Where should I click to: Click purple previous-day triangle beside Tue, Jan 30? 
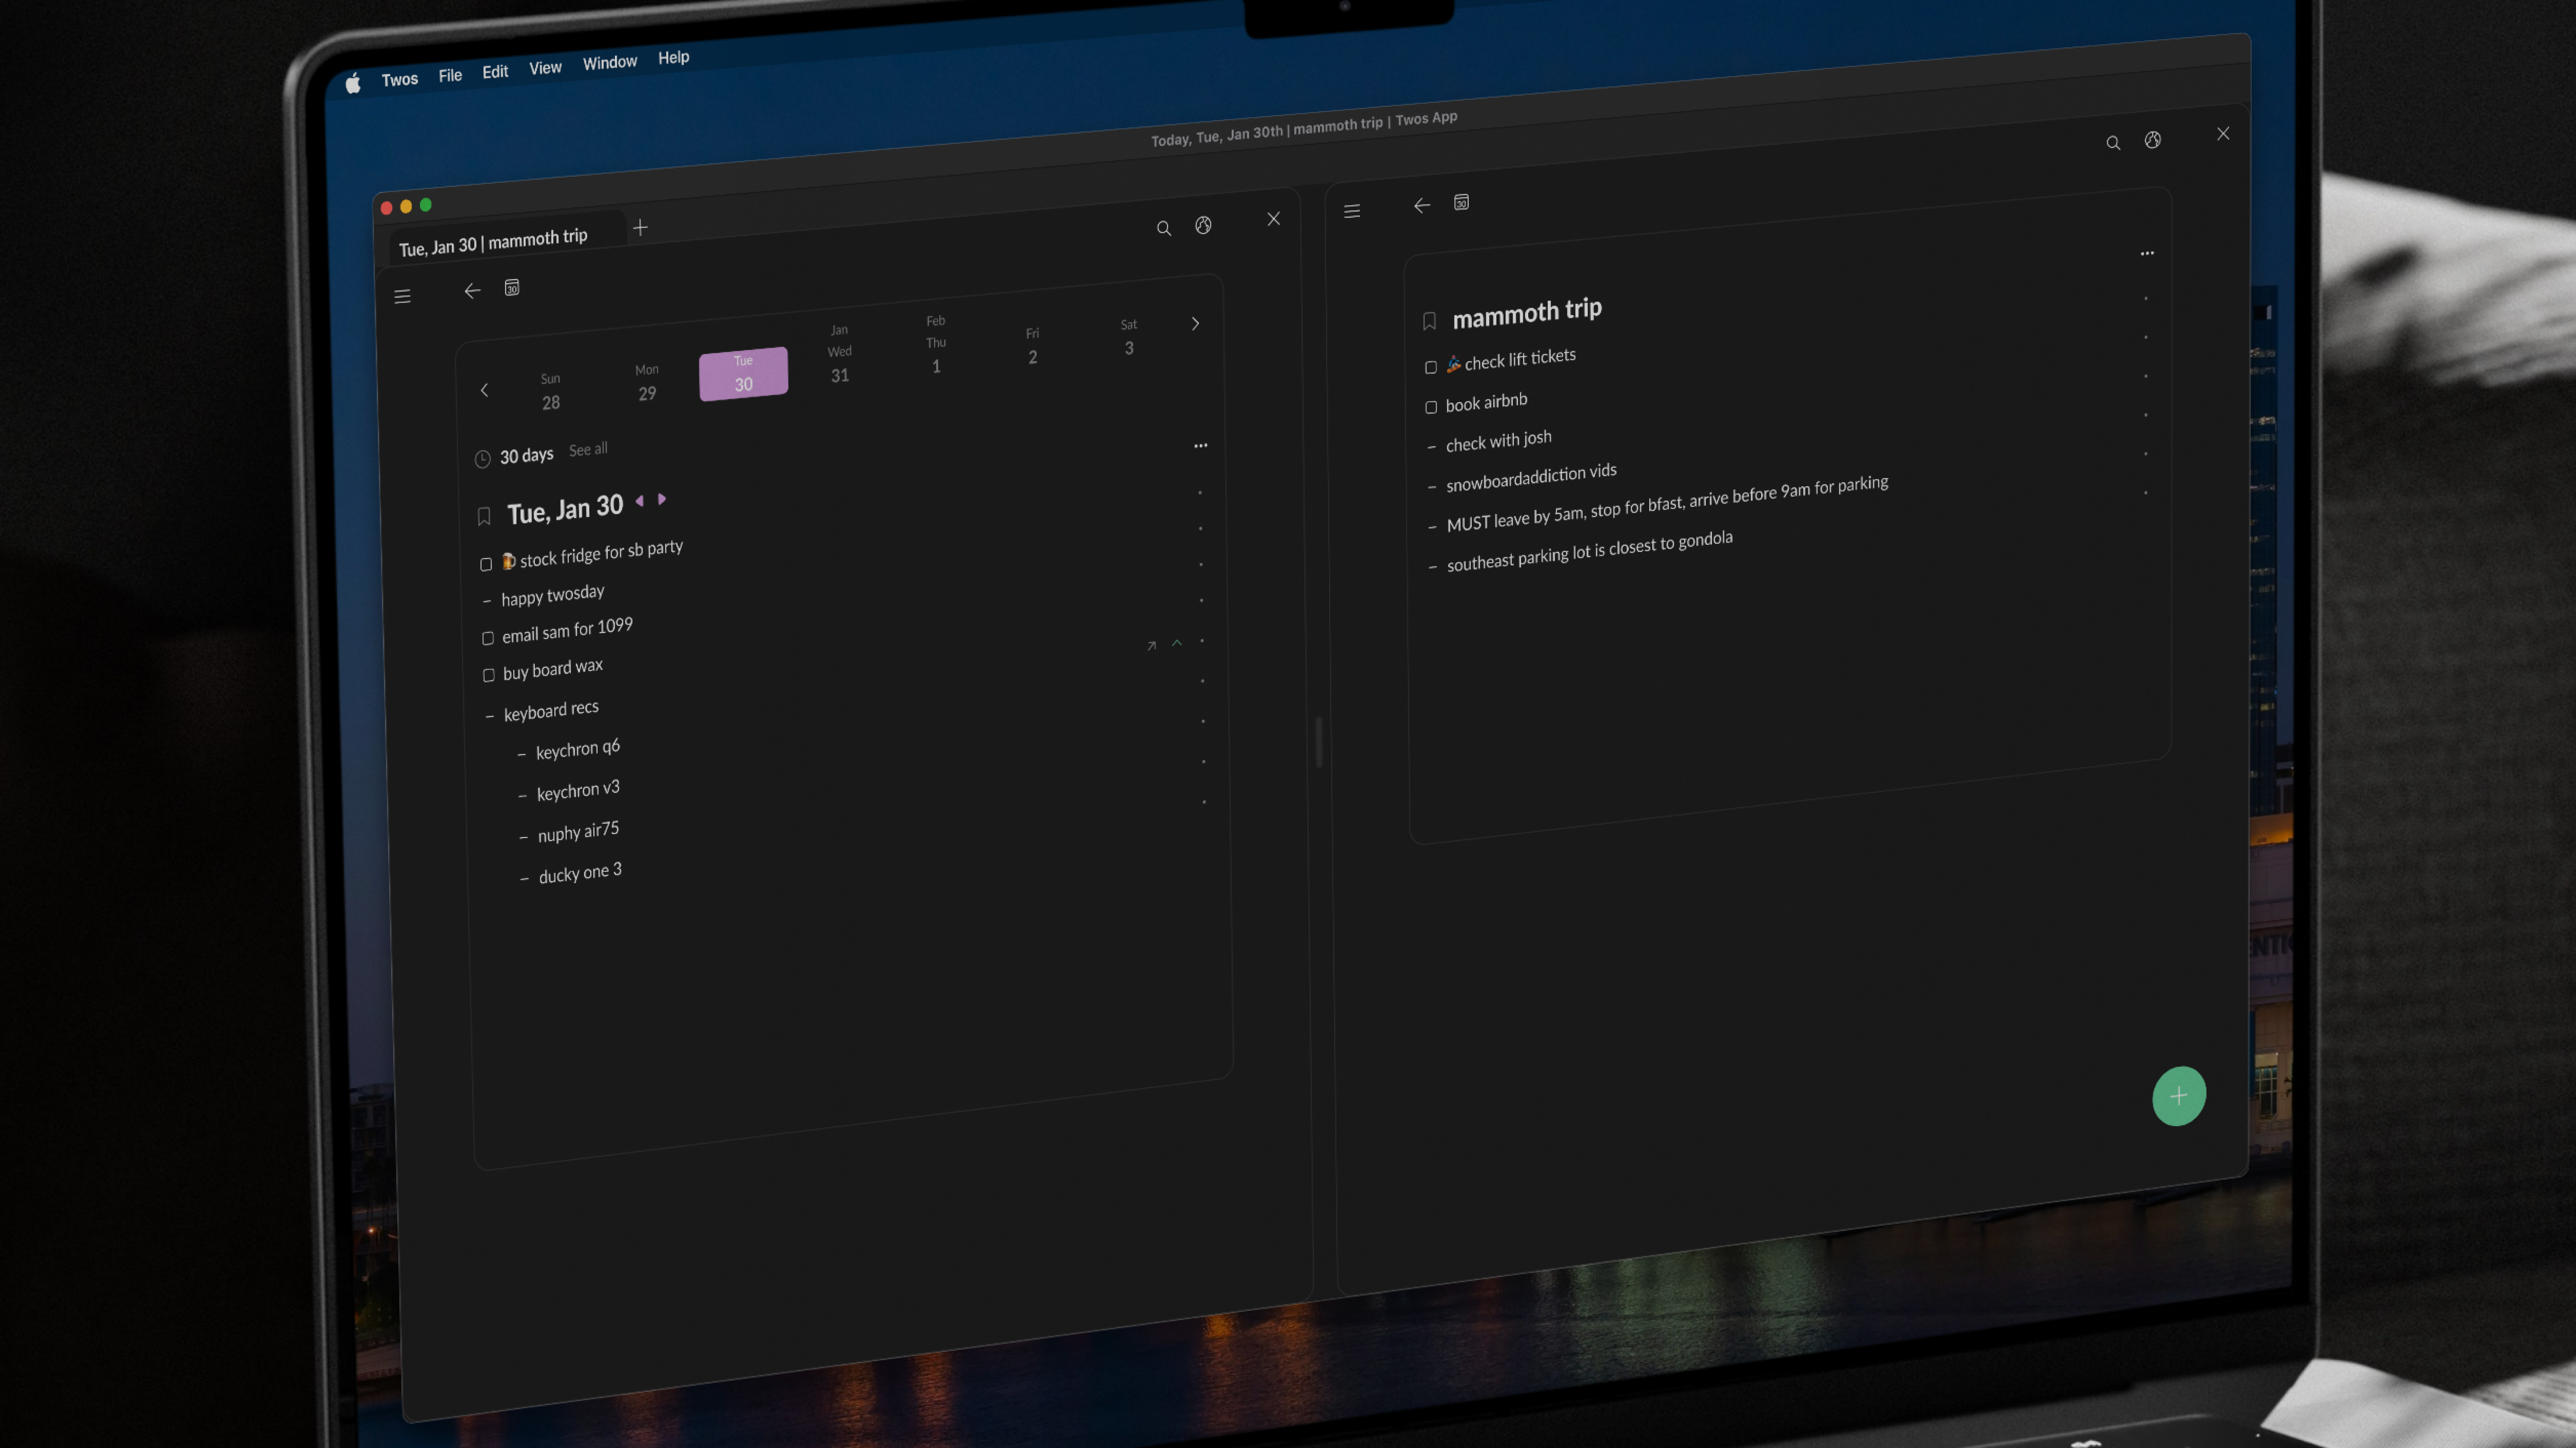[640, 501]
